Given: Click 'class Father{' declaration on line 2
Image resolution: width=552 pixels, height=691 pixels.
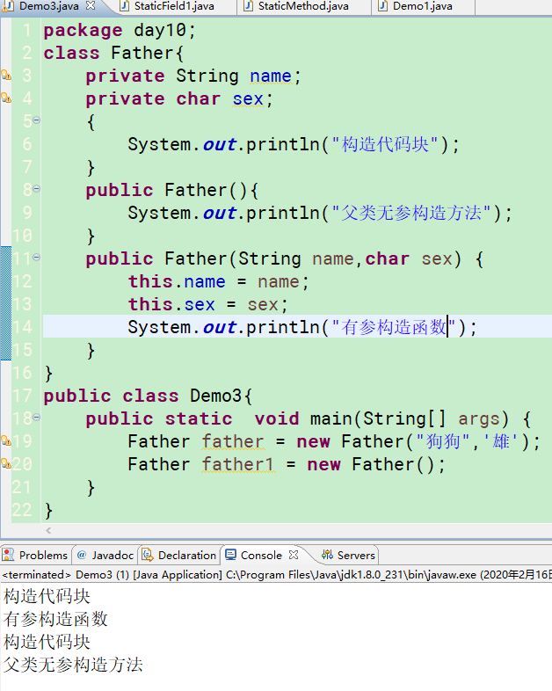Looking at the screenshot, I should [113, 54].
